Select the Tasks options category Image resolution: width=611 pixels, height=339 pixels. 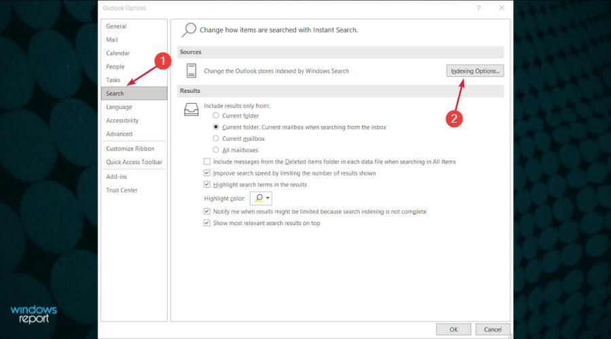[x=134, y=80]
